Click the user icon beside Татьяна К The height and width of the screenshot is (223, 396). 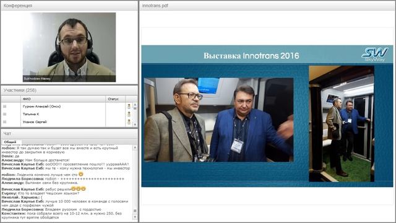click(x=129, y=114)
